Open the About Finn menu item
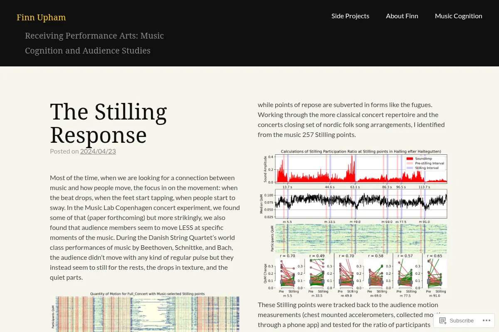499x332 pixels. pos(402,16)
